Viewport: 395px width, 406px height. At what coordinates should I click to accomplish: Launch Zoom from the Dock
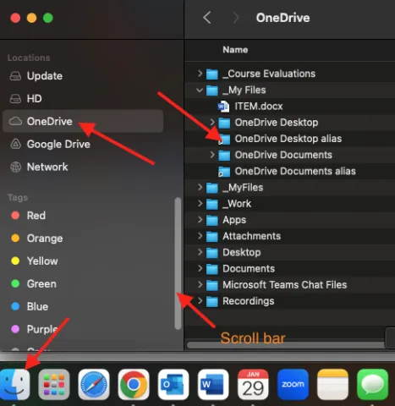(x=293, y=385)
